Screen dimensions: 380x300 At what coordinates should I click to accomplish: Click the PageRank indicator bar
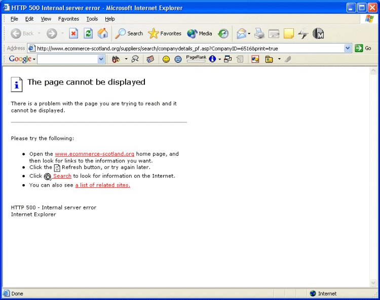click(196, 59)
